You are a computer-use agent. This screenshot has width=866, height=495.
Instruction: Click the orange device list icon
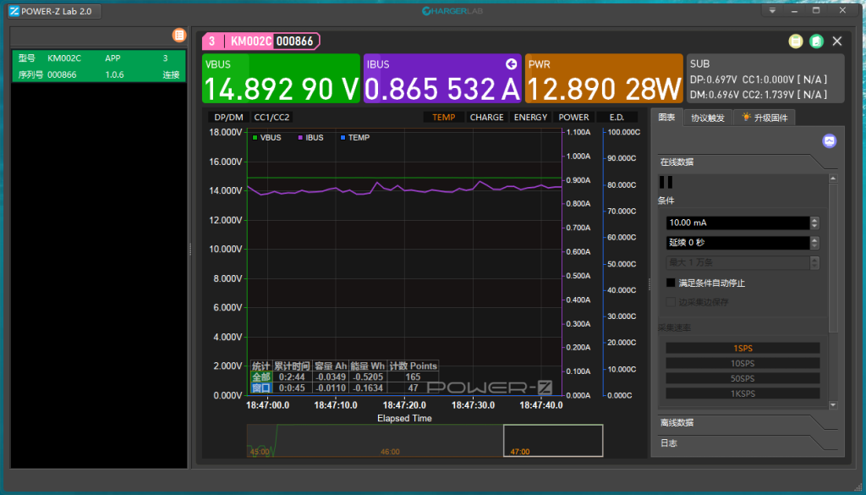click(x=179, y=36)
